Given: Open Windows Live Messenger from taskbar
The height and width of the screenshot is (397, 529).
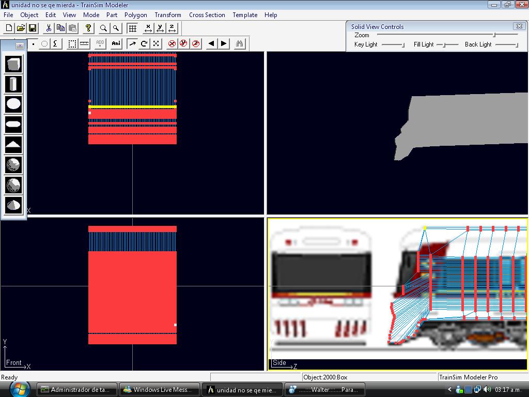Looking at the screenshot, I should click(x=160, y=390).
